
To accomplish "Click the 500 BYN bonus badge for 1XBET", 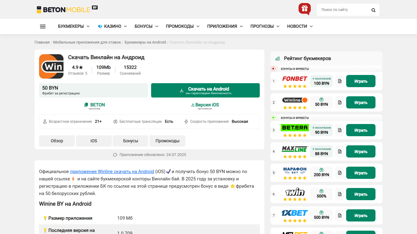I will pos(321,215).
